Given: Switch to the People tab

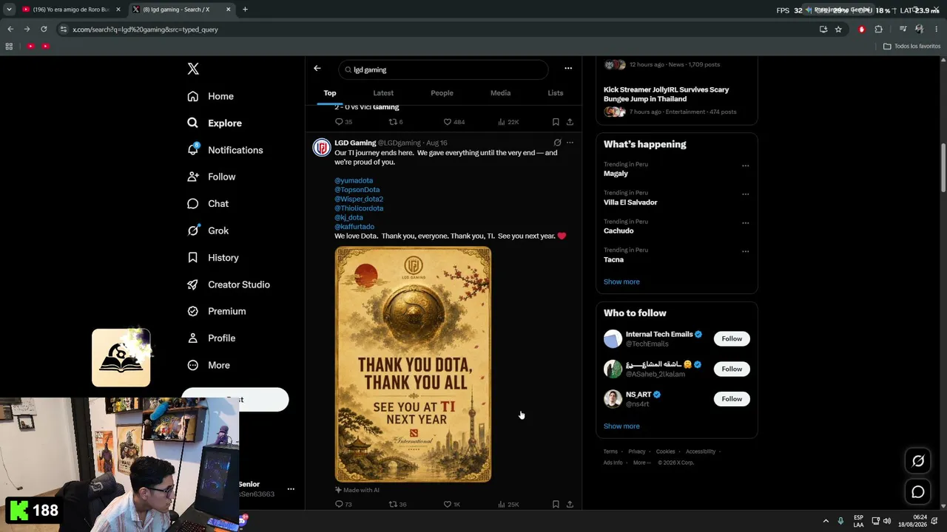Looking at the screenshot, I should 442,93.
